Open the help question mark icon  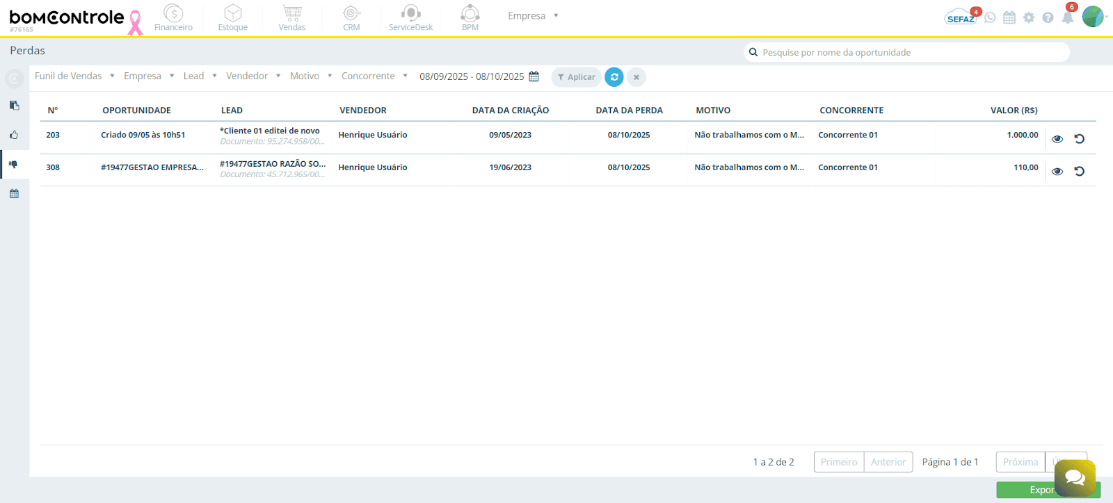pos(1048,17)
